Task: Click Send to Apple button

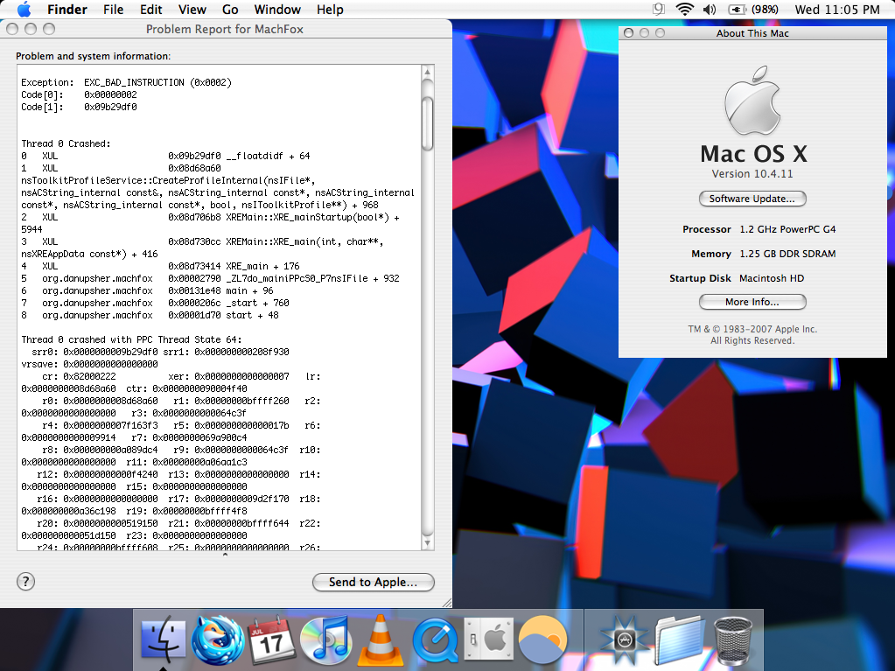Action: point(374,582)
